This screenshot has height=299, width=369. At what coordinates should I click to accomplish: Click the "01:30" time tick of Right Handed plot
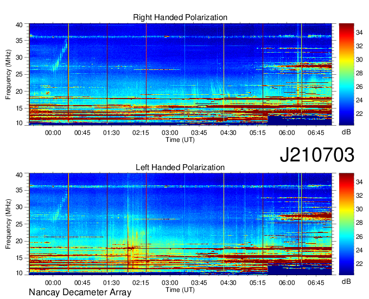point(111,133)
